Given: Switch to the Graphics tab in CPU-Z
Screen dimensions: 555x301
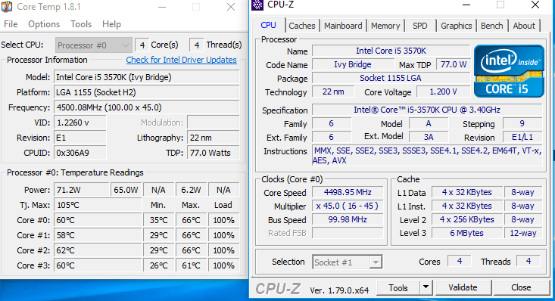Looking at the screenshot, I should (x=457, y=26).
